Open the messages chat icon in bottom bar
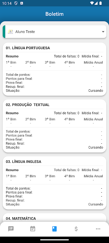 [11, 229]
